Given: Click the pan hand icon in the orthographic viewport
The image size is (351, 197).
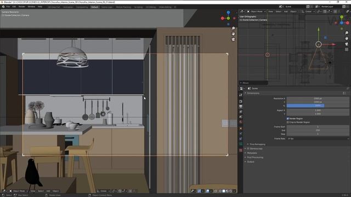Looking at the screenshot, I should coord(347,38).
